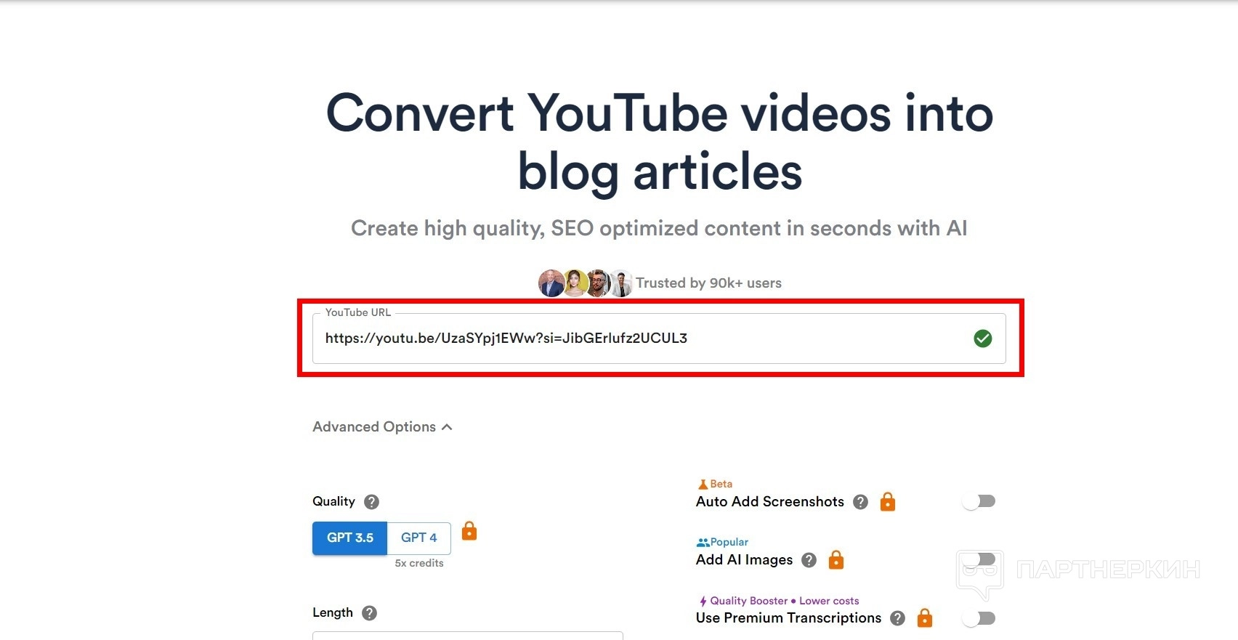
Task: Click lock icon next to Add AI Images
Action: point(836,559)
